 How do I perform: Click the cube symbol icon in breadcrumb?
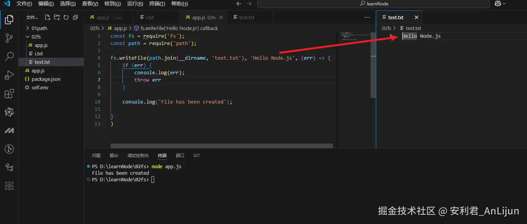coord(136,28)
